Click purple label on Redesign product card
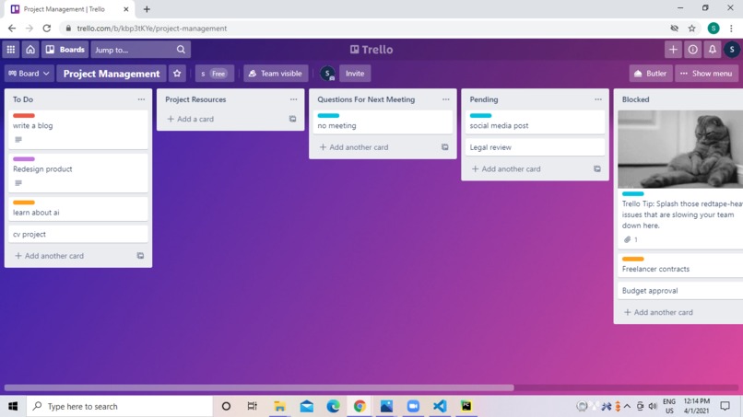The width and height of the screenshot is (743, 417). pos(24,159)
